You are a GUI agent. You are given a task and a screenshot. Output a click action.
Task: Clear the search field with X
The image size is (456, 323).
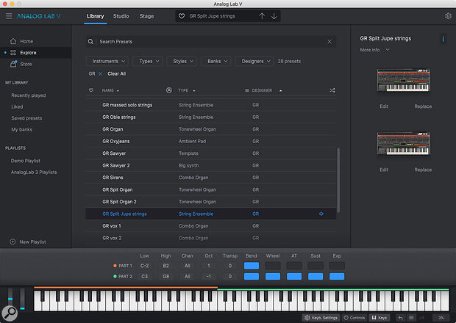[329, 42]
